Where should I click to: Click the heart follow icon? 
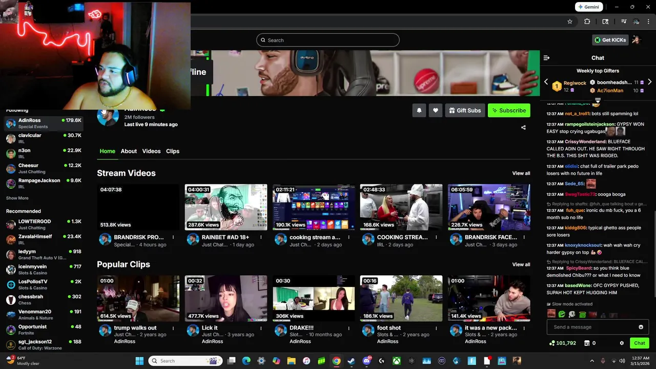436,110
